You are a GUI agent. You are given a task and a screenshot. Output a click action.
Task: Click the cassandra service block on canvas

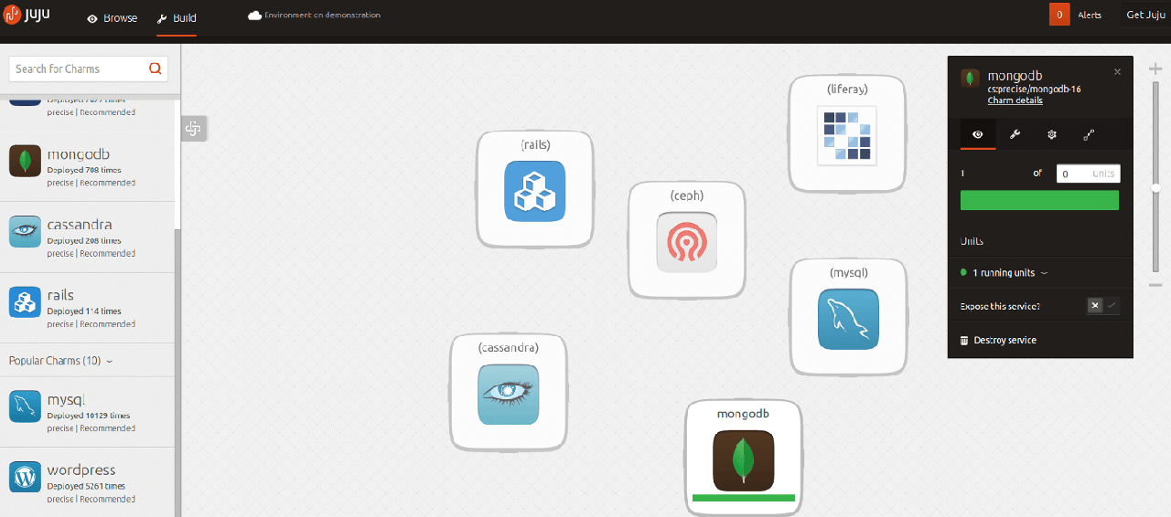coord(508,393)
